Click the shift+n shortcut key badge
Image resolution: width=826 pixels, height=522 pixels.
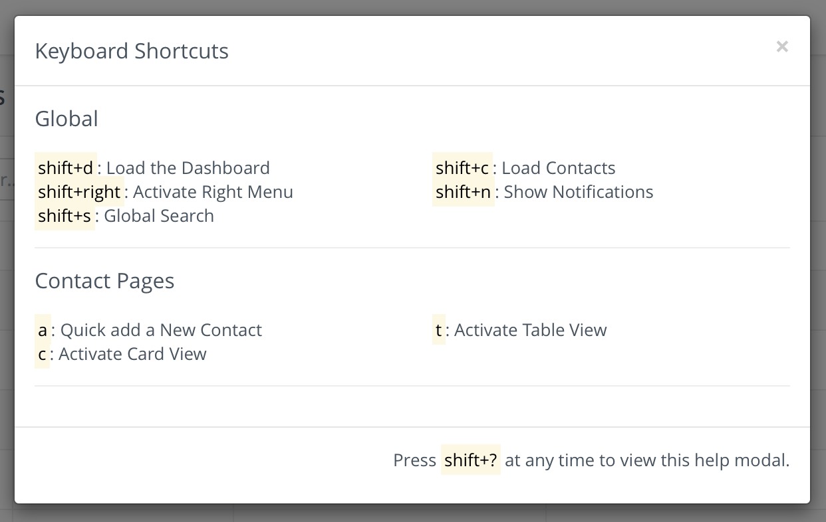pos(463,191)
